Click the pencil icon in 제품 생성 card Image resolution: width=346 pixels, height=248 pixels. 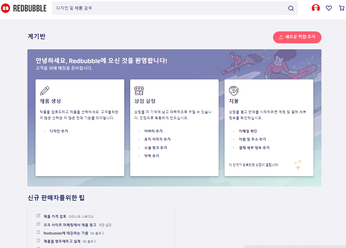pyautogui.click(x=45, y=90)
